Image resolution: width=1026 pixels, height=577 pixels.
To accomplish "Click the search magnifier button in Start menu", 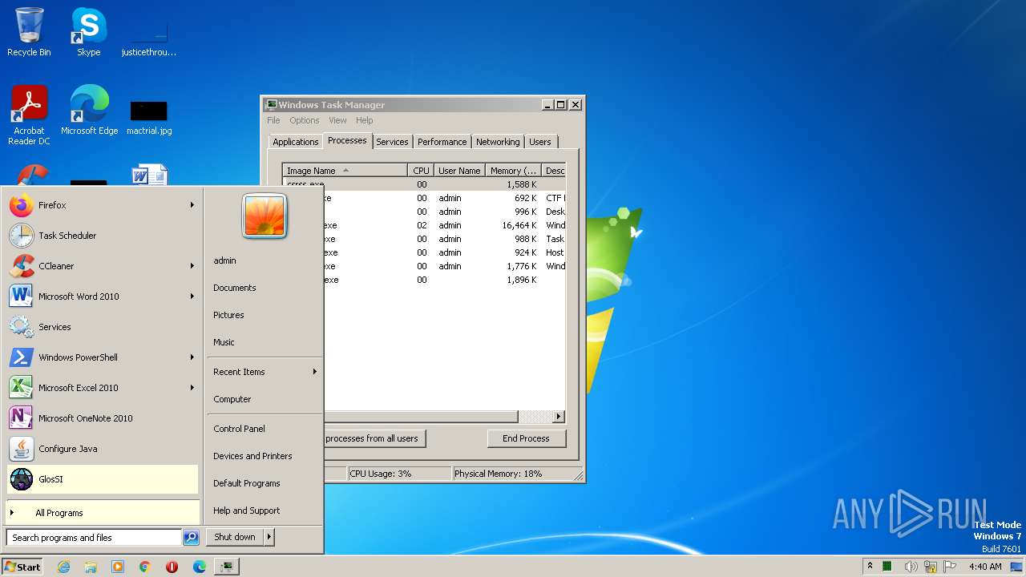I will pos(191,538).
